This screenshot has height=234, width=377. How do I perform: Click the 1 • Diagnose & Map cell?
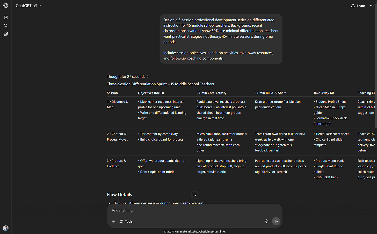[118, 104]
